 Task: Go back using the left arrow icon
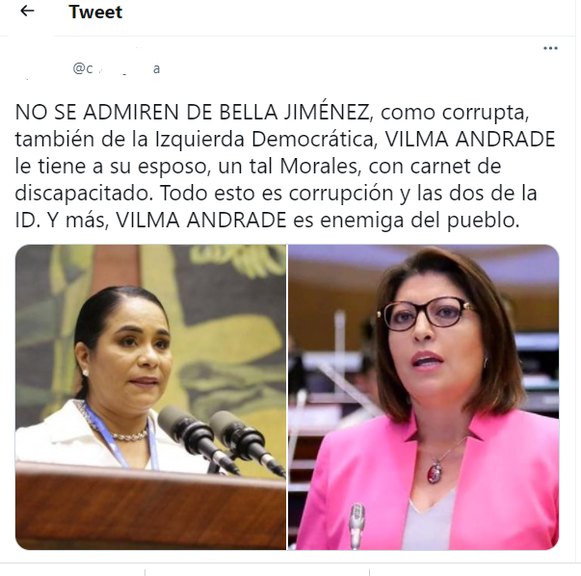tap(27, 12)
